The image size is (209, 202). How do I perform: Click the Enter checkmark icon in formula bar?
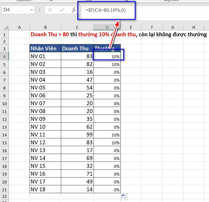[x=62, y=10]
